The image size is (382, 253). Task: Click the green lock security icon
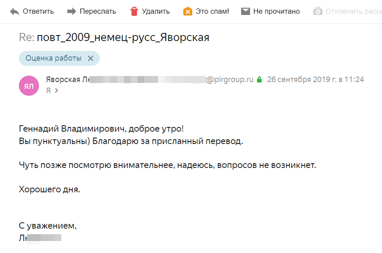[x=260, y=79]
